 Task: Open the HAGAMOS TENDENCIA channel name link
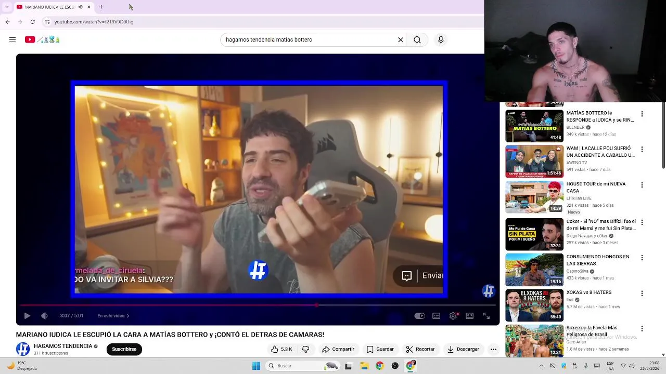point(63,346)
